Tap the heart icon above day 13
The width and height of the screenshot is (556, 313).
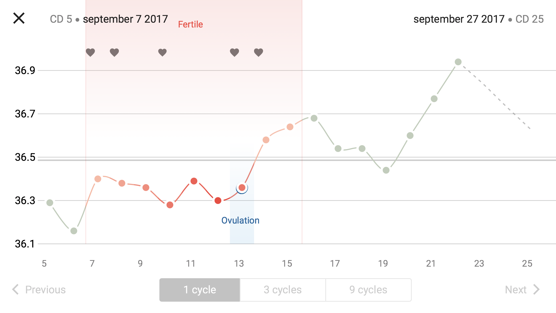tap(234, 52)
